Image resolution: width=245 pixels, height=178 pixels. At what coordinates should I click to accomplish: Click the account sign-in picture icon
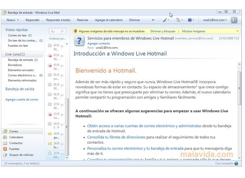pyautogui.click(x=234, y=20)
